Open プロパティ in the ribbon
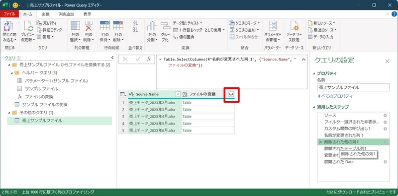Image resolution: width=398 pixels, height=196 pixels. click(x=46, y=23)
